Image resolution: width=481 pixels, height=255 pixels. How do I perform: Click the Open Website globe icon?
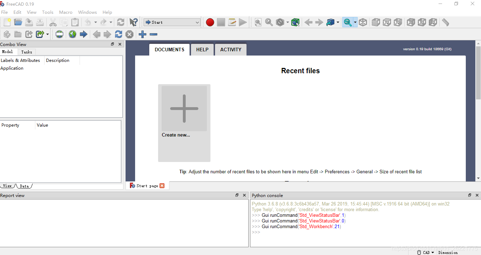[x=73, y=34]
